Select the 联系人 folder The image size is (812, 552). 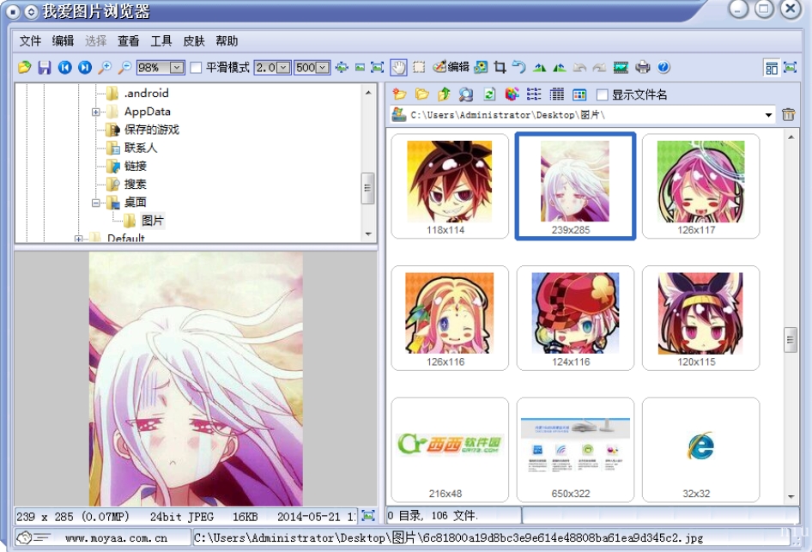pos(140,149)
